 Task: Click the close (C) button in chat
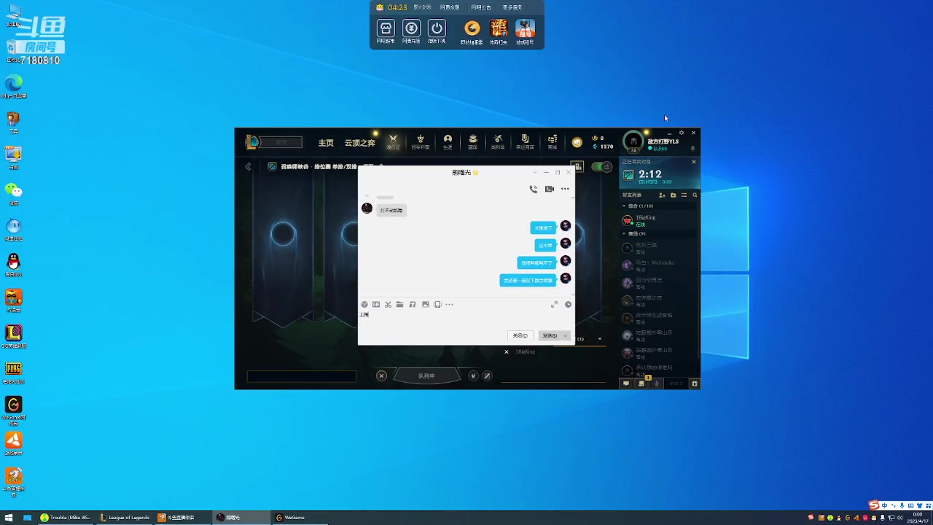pyautogui.click(x=520, y=335)
